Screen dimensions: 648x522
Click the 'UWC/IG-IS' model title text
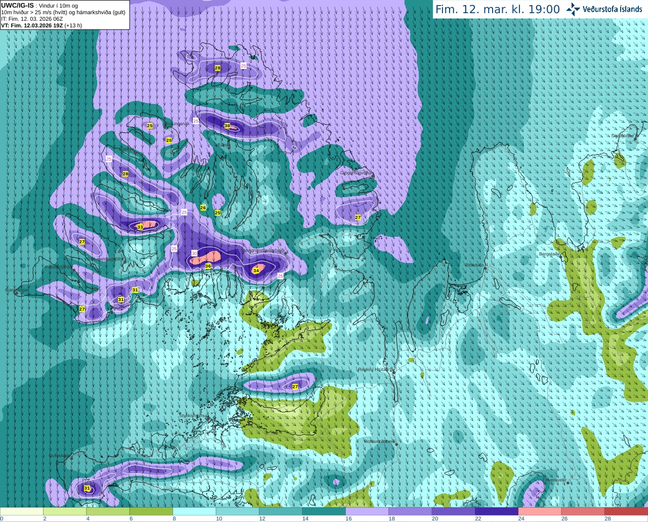(17, 6)
